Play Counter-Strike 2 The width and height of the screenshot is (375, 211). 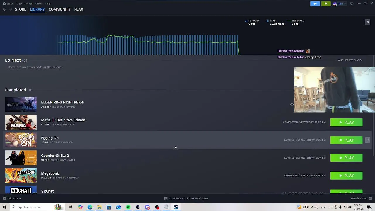click(346, 158)
